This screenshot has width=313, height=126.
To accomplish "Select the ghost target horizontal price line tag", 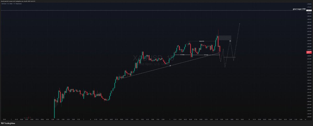I will click(x=309, y=10).
